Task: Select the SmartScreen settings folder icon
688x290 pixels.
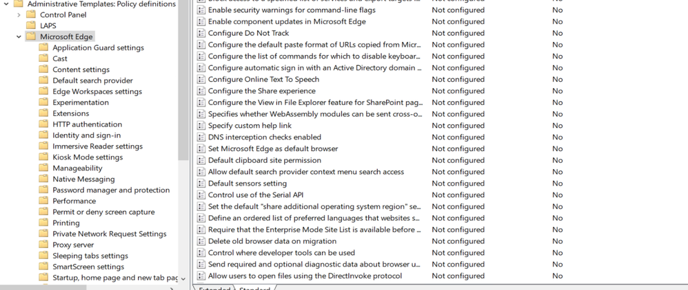Action: point(43,267)
